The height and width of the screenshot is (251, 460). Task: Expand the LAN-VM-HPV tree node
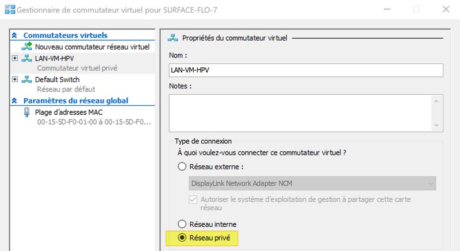tap(14, 59)
